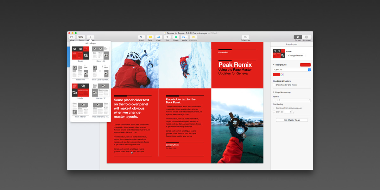Add a Text box from the toolbar
The height and width of the screenshot is (190, 380).
(x=167, y=37)
